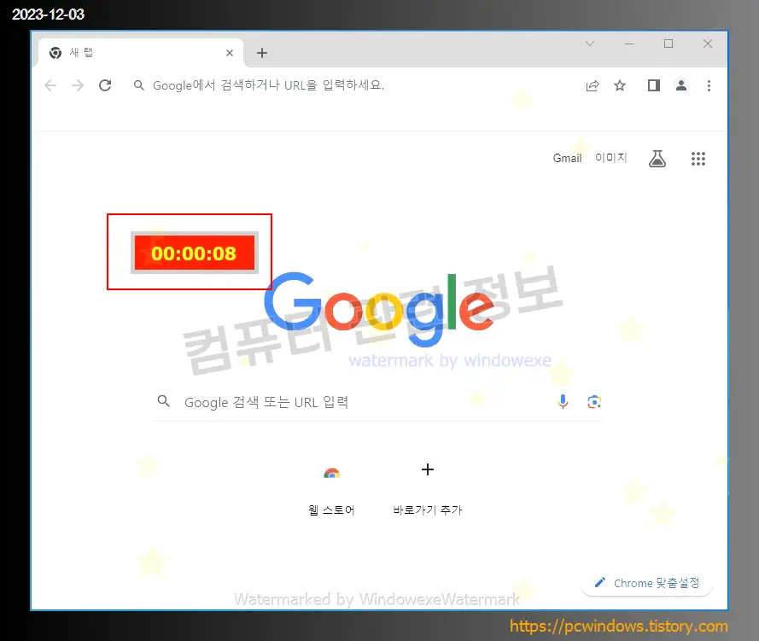Open a new tab with the plus button

pos(262,53)
